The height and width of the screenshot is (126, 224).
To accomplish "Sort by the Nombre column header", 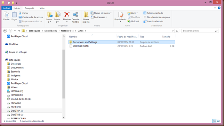I will tap(73, 37).
